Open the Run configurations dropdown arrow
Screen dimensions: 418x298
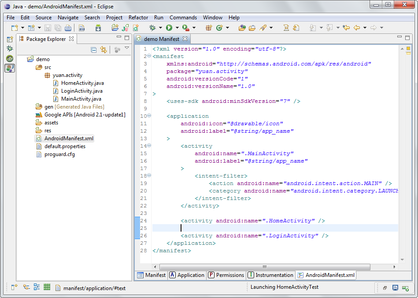[177, 28]
